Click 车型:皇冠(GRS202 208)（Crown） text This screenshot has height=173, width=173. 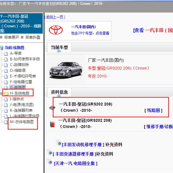pyautogui.click(x=119, y=68)
